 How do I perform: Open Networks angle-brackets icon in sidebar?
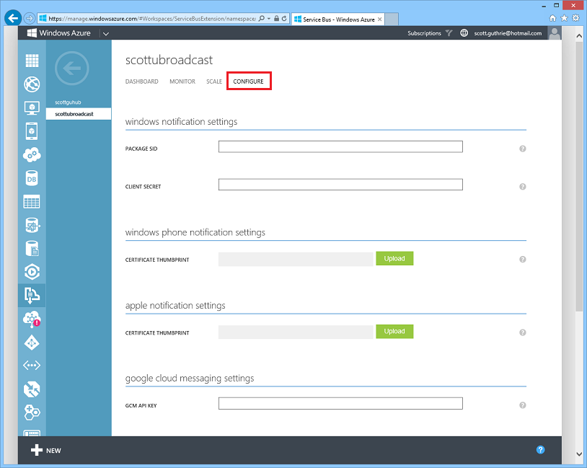coord(32,366)
